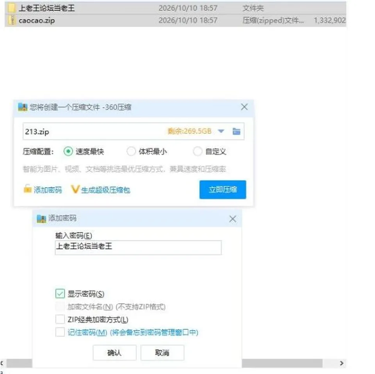Select the caocao.zip file name
This screenshot has width=375, height=374.
(x=37, y=21)
